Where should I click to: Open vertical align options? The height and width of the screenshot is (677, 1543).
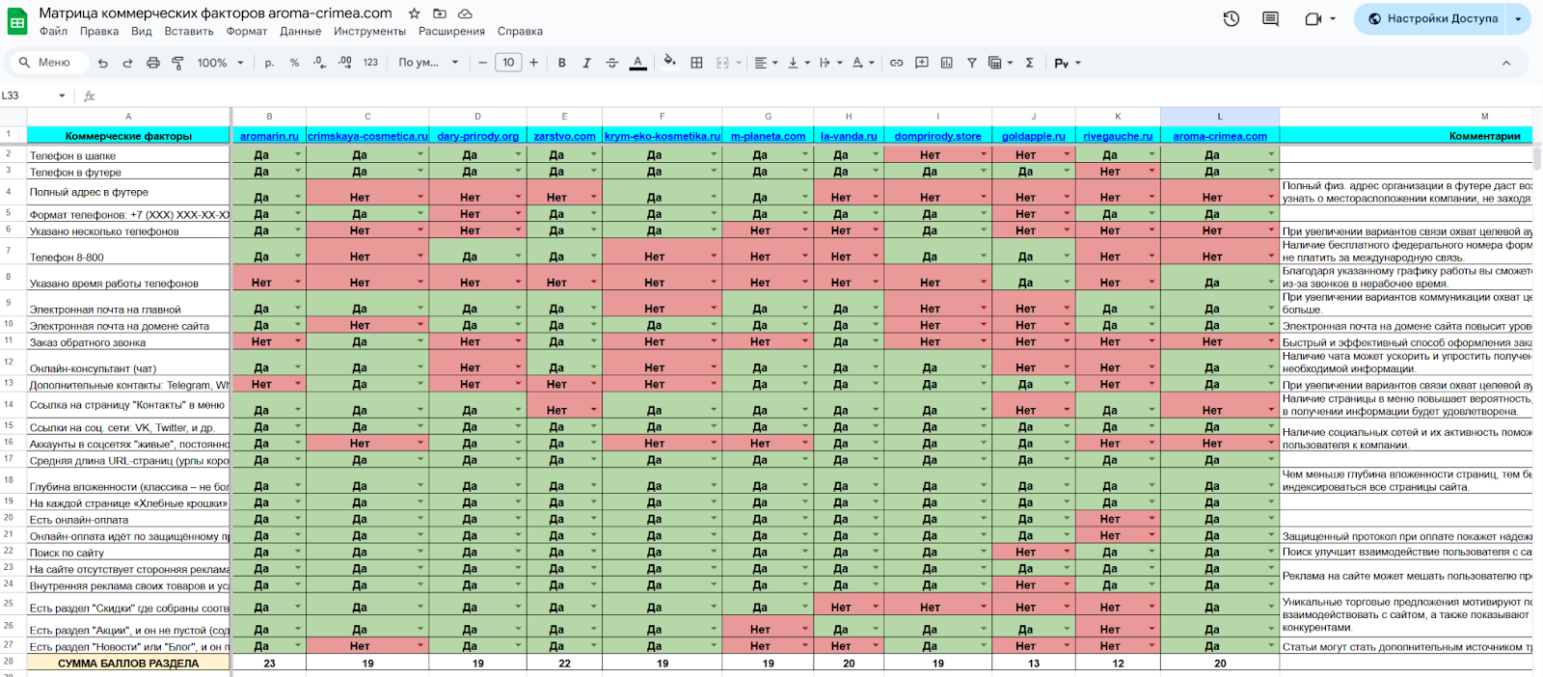(798, 63)
